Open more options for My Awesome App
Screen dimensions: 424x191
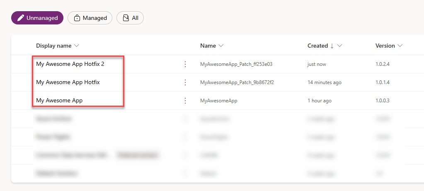point(185,101)
